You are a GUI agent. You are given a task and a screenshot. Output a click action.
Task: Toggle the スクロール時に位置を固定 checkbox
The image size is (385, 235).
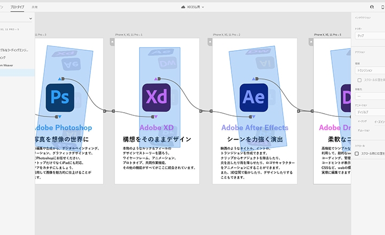[x=357, y=153]
